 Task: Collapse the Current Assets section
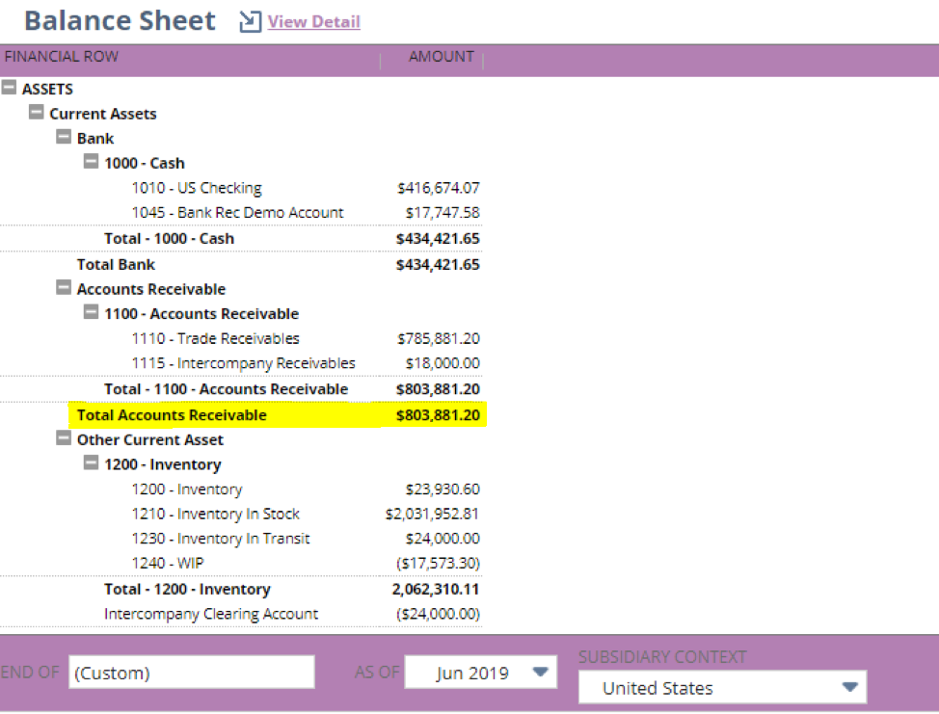click(36, 113)
